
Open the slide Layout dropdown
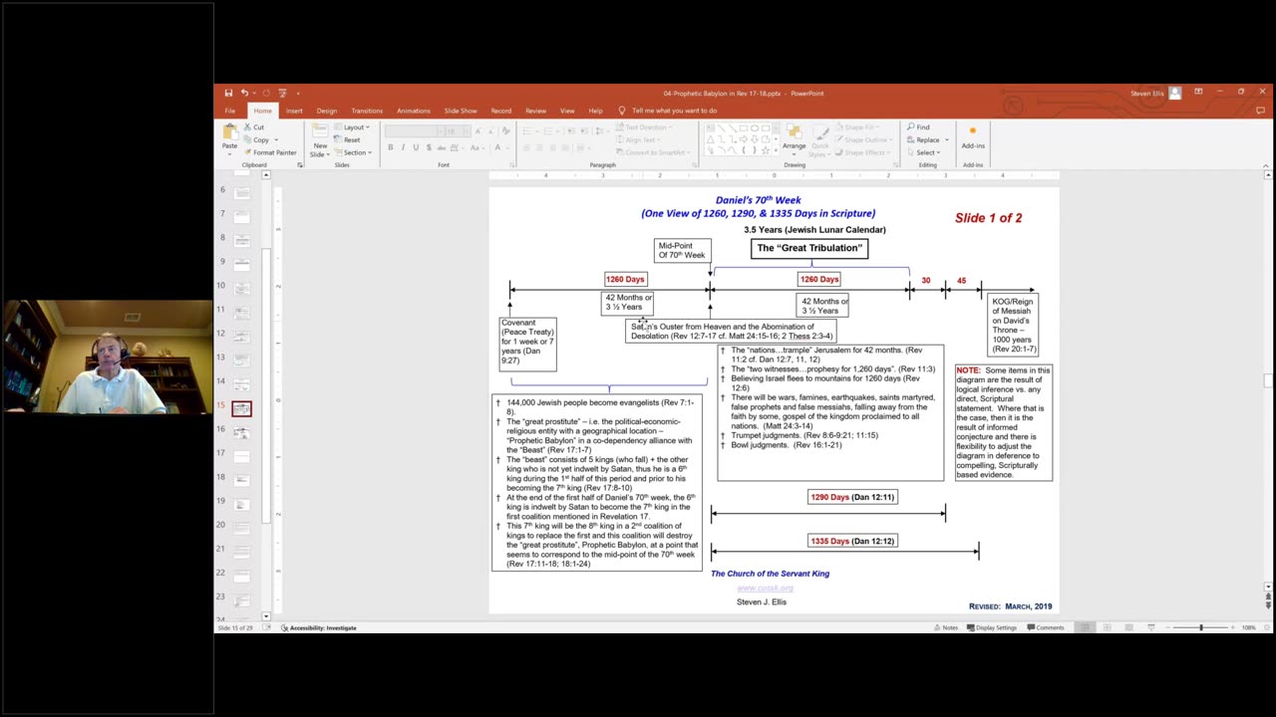(352, 127)
